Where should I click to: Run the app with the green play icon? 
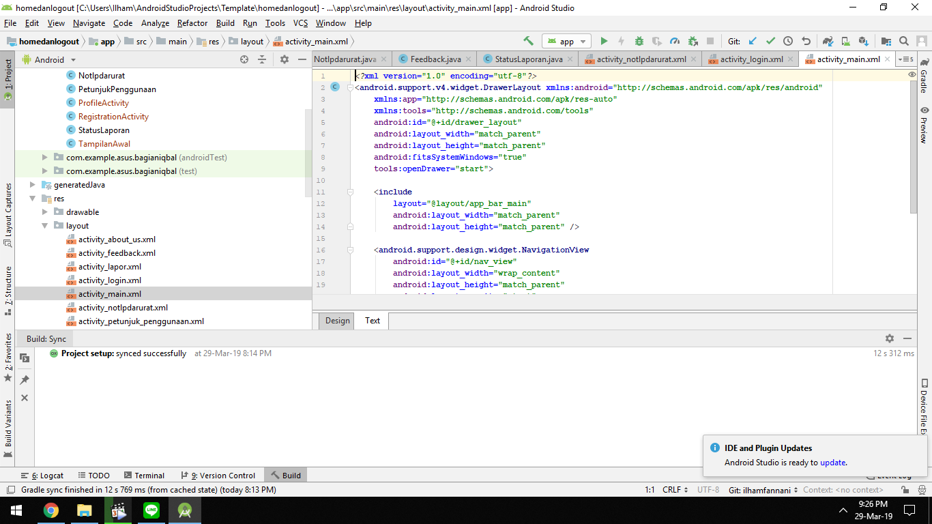point(604,41)
